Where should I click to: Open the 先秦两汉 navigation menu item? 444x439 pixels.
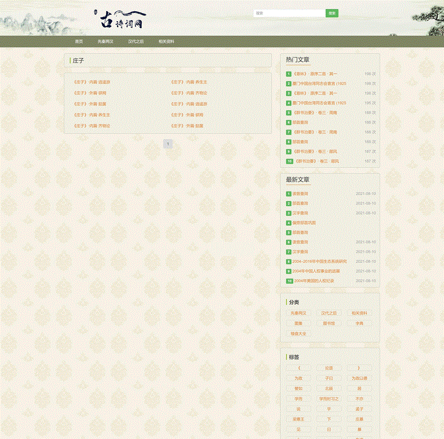pos(105,42)
